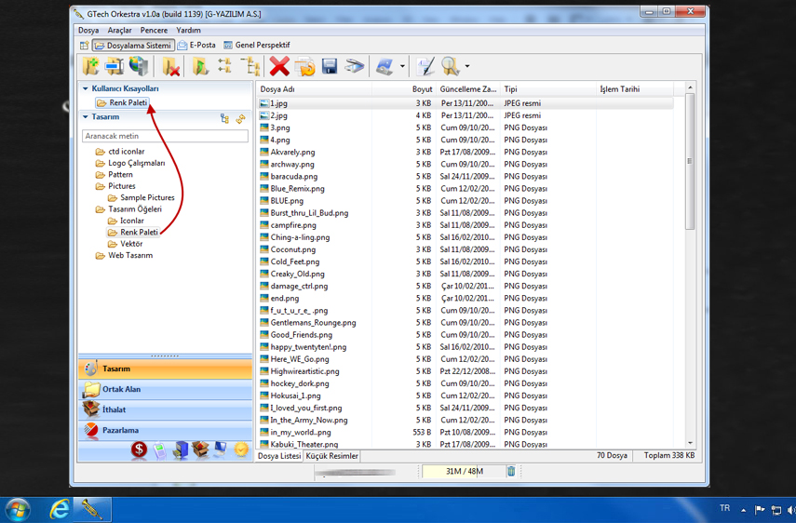Click the red X delete icon in toolbar

click(x=279, y=65)
